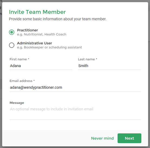The height and width of the screenshot is (148, 150).
Task: Select the Administrative User radio button
Action: point(12,45)
